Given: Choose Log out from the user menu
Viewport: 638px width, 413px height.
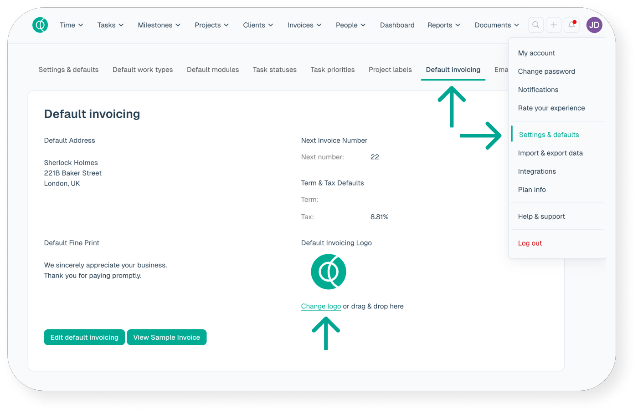Looking at the screenshot, I should tap(530, 243).
